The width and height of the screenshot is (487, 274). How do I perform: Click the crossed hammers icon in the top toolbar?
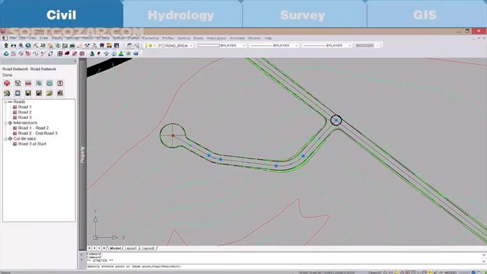coord(87,46)
